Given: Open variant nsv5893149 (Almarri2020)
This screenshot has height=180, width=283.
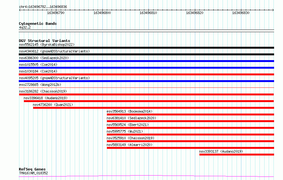Looking at the screenshot, I should tap(129, 145).
